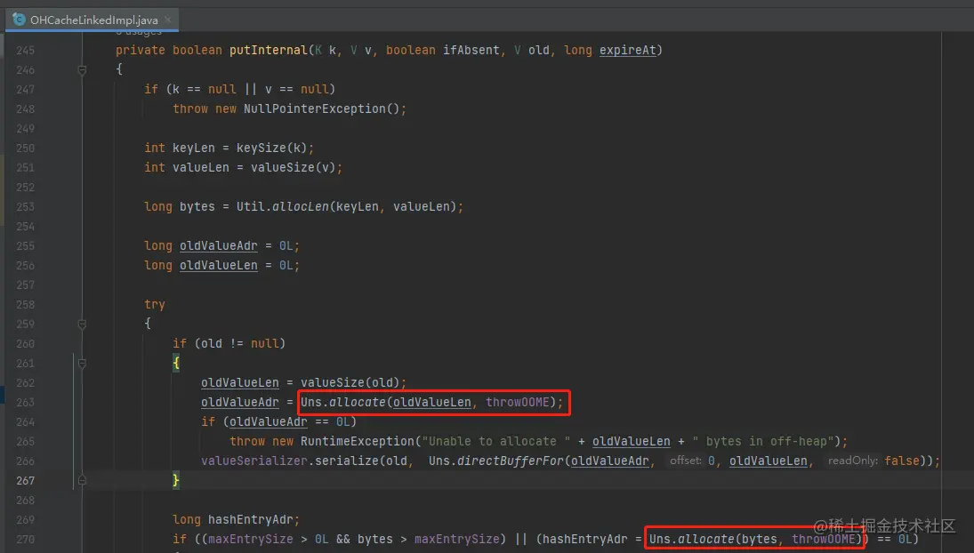Click throwOOME on line 263

point(518,402)
